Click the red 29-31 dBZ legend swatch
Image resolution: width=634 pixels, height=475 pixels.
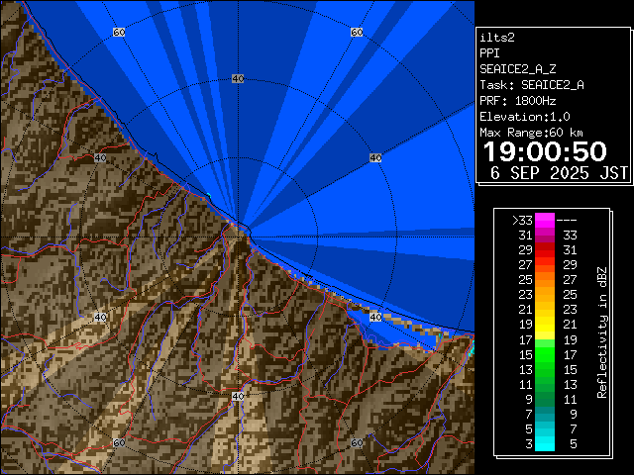[545, 250]
